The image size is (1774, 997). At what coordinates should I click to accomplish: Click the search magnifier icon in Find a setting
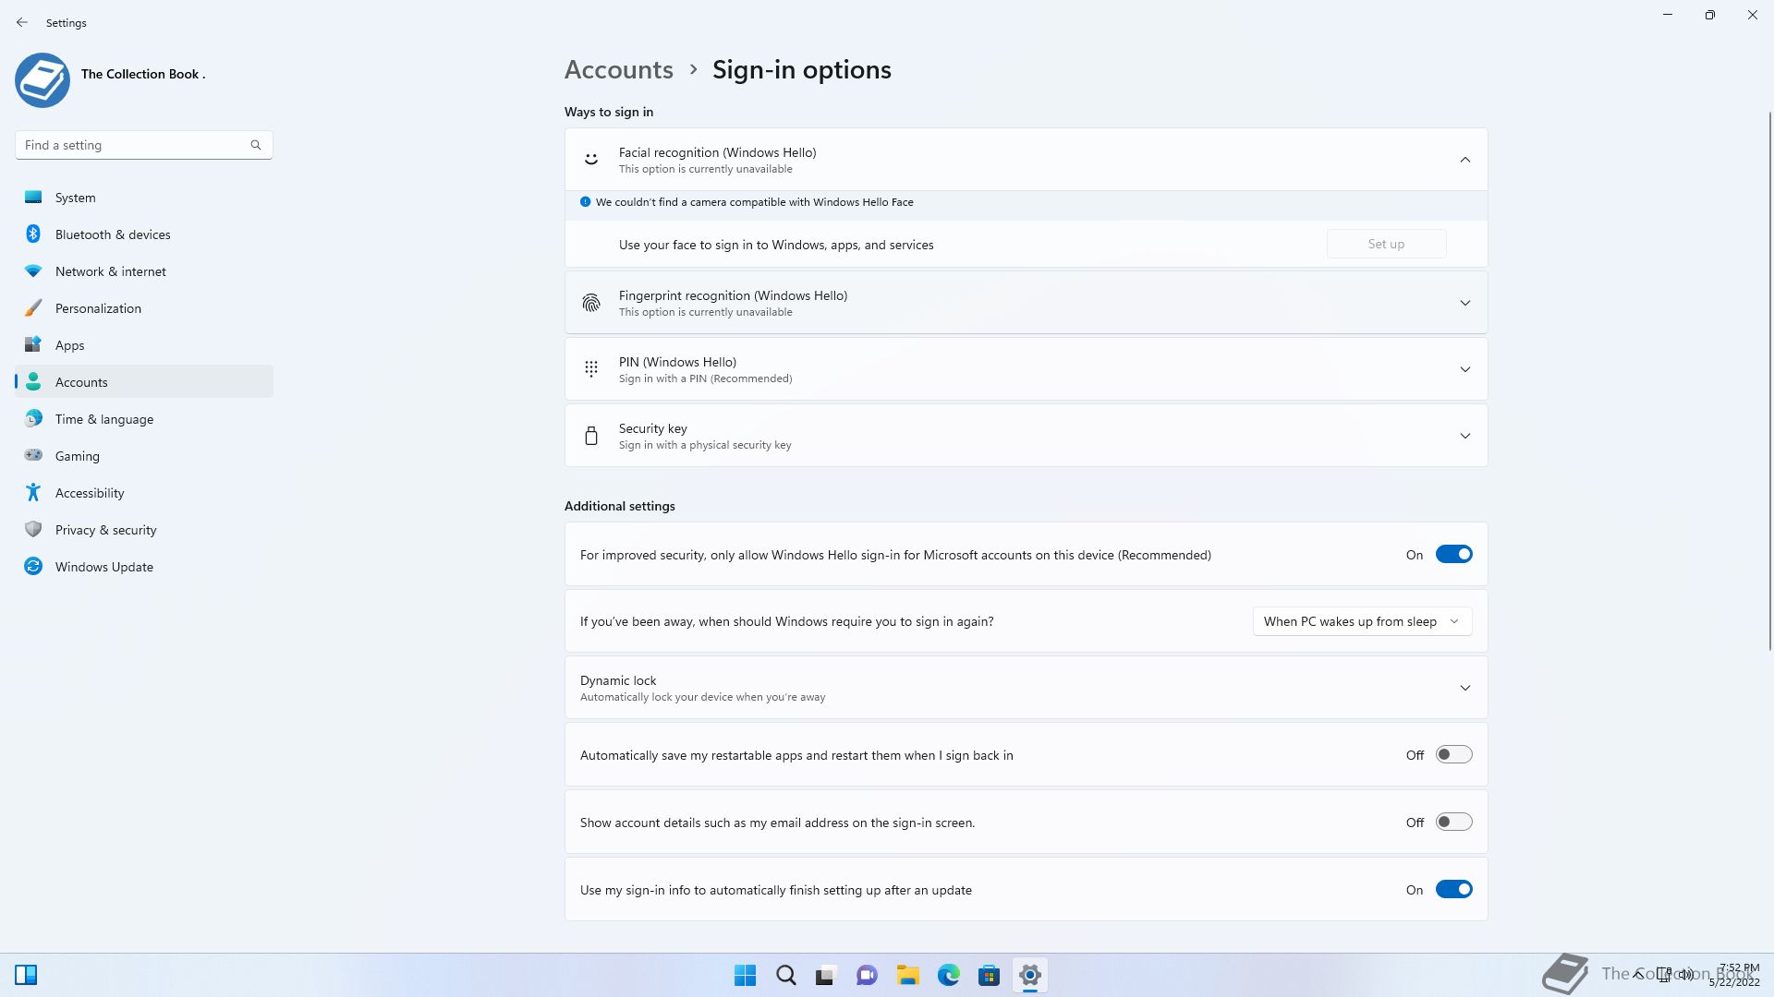click(256, 145)
